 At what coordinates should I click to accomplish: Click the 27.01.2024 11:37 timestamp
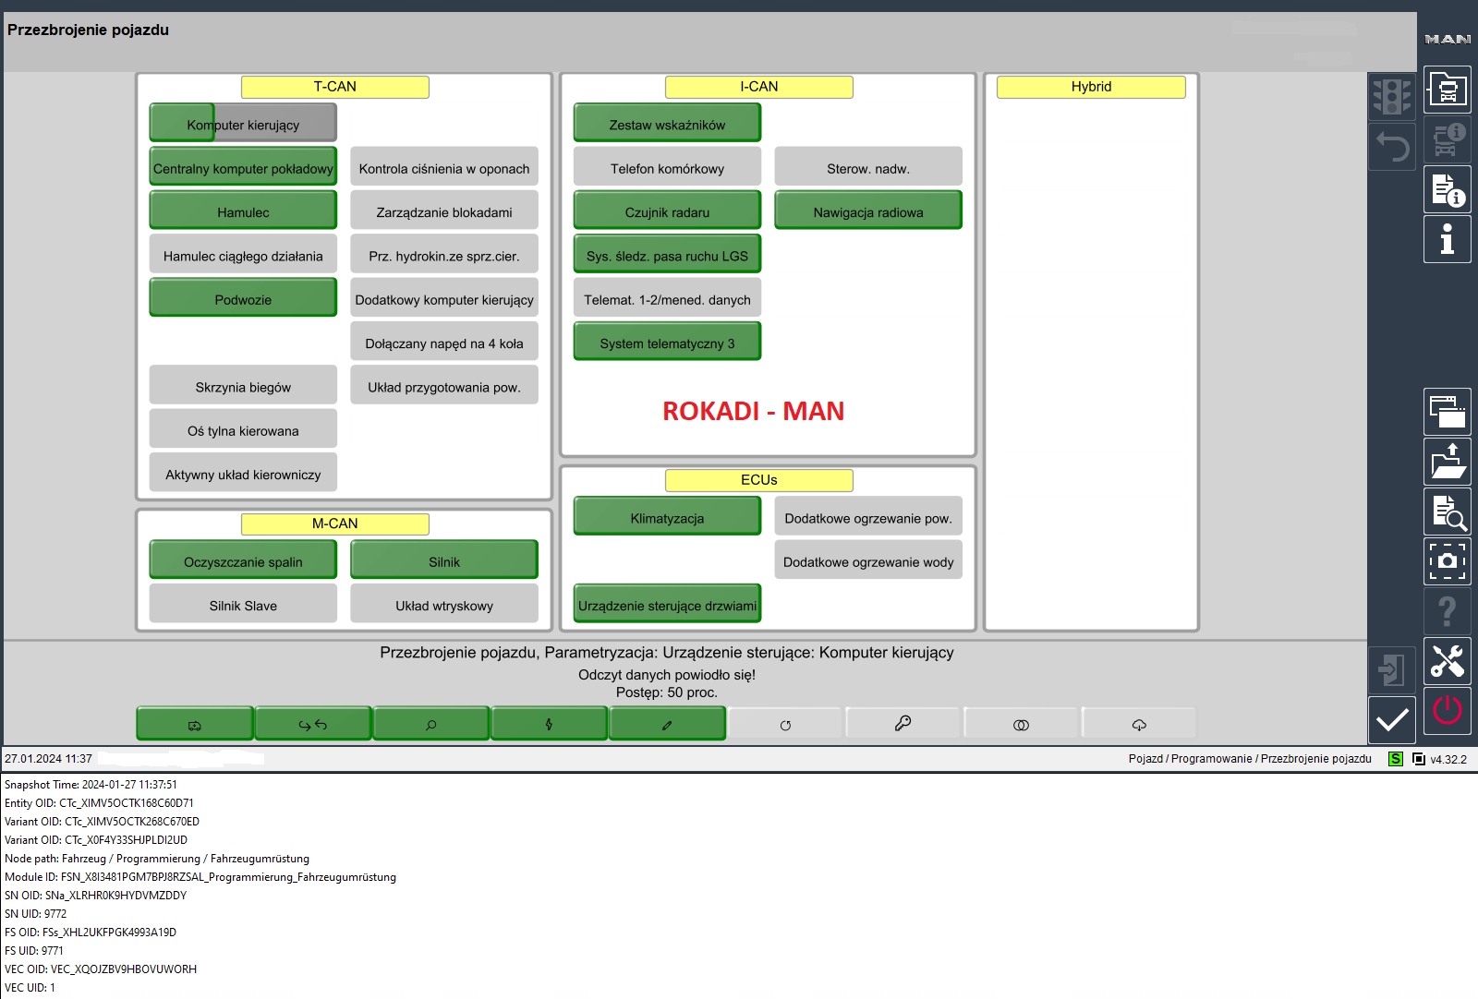click(x=48, y=759)
